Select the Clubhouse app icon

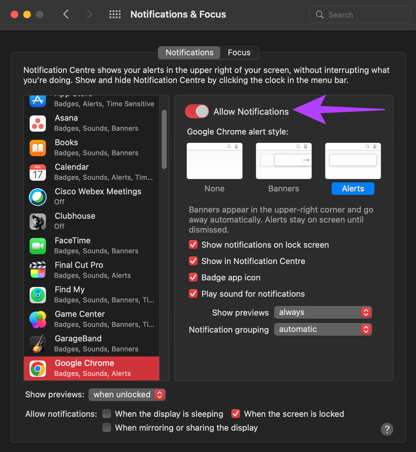pos(38,221)
